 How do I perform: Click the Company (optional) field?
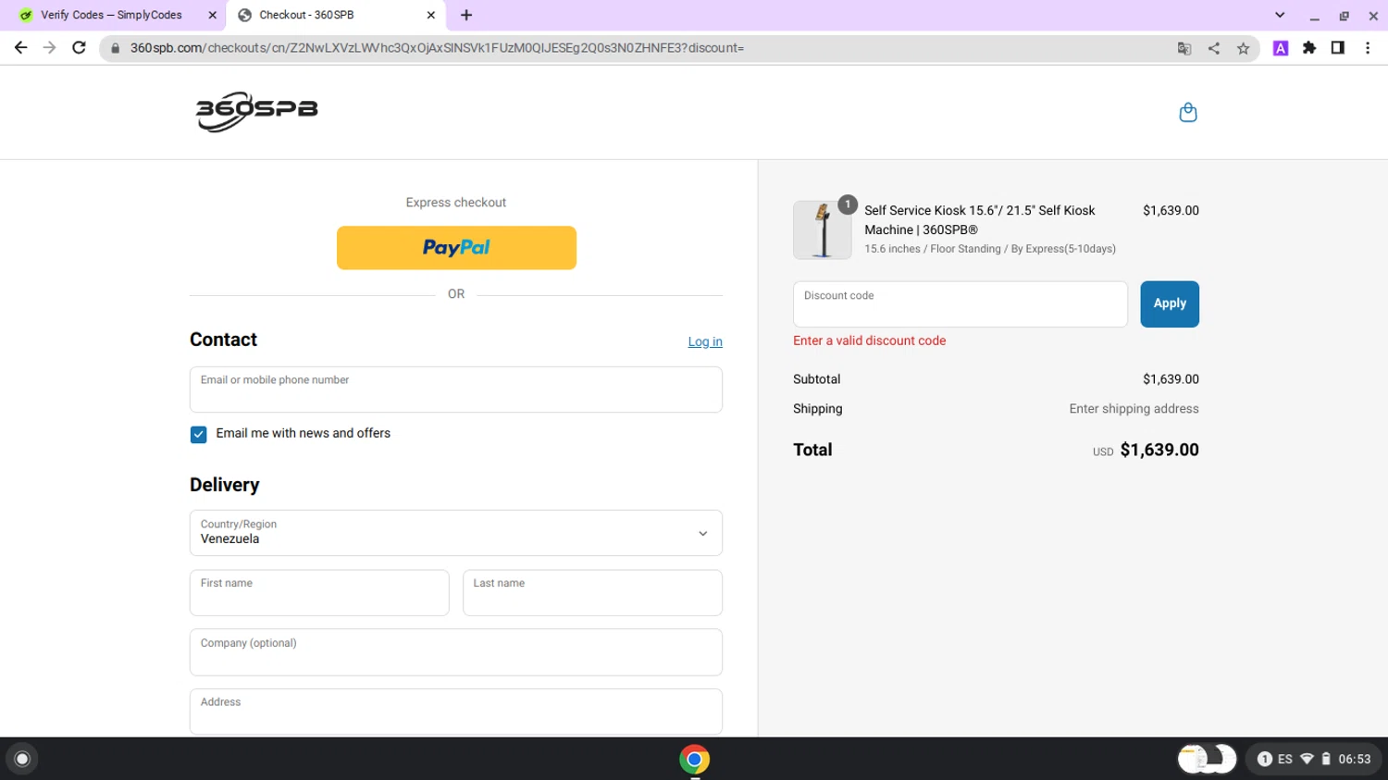pos(456,652)
